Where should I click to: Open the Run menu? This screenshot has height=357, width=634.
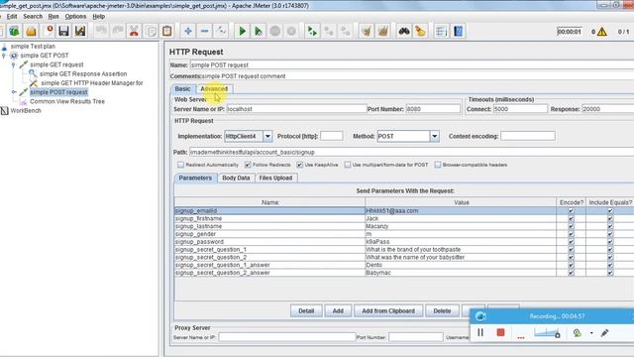point(53,17)
